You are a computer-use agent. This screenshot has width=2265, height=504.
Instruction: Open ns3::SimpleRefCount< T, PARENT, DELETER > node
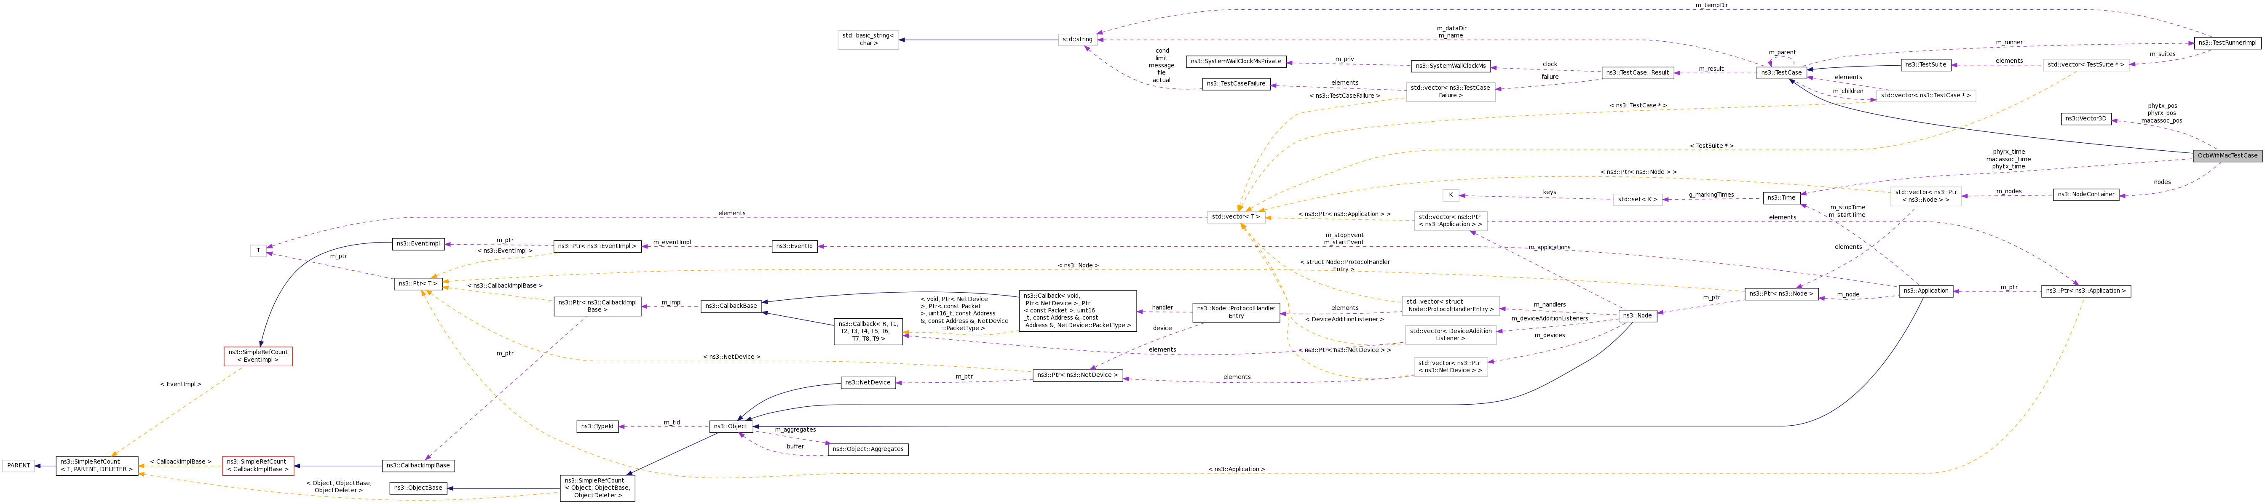point(97,465)
